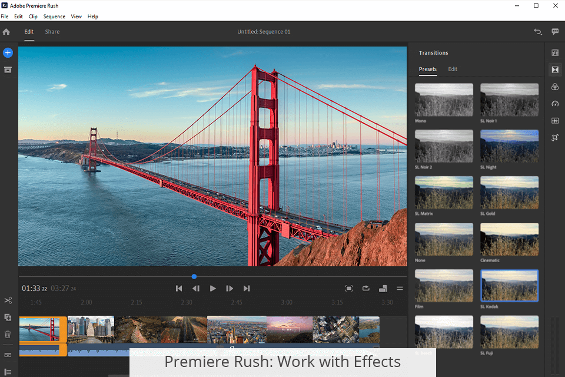The height and width of the screenshot is (377, 565).
Task: Switch to the Share tab
Action: click(x=52, y=32)
